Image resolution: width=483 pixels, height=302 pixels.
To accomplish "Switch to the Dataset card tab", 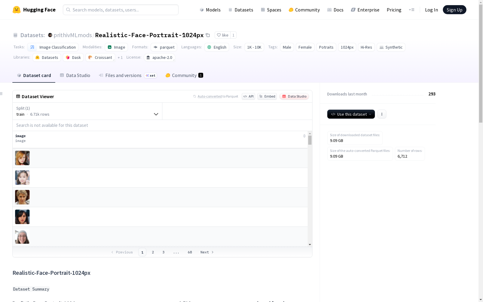I will (x=34, y=75).
